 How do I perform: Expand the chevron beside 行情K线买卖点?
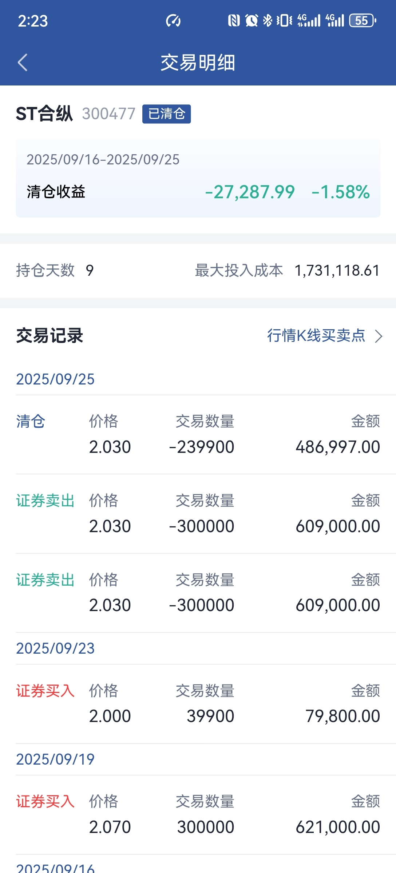379,336
